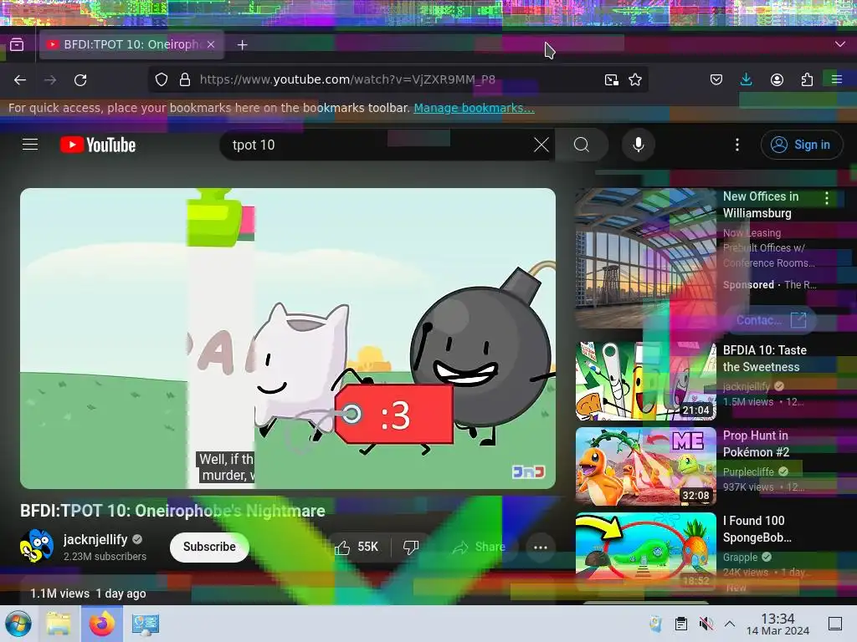Run search with the magnifier button
857x642 pixels.
tap(582, 145)
